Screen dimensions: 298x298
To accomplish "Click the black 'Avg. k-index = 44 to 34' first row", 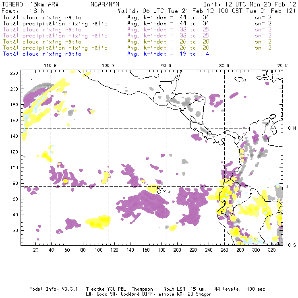I will pyautogui.click(x=168, y=17).
